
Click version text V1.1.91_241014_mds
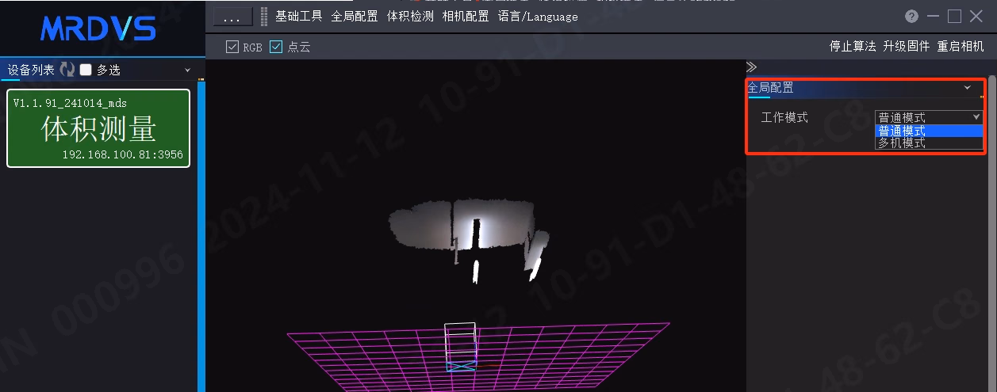point(70,103)
